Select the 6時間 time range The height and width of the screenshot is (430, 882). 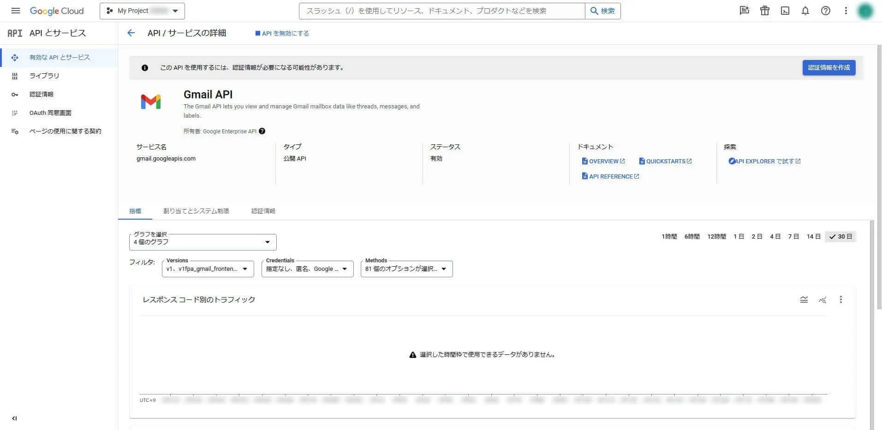[692, 237]
